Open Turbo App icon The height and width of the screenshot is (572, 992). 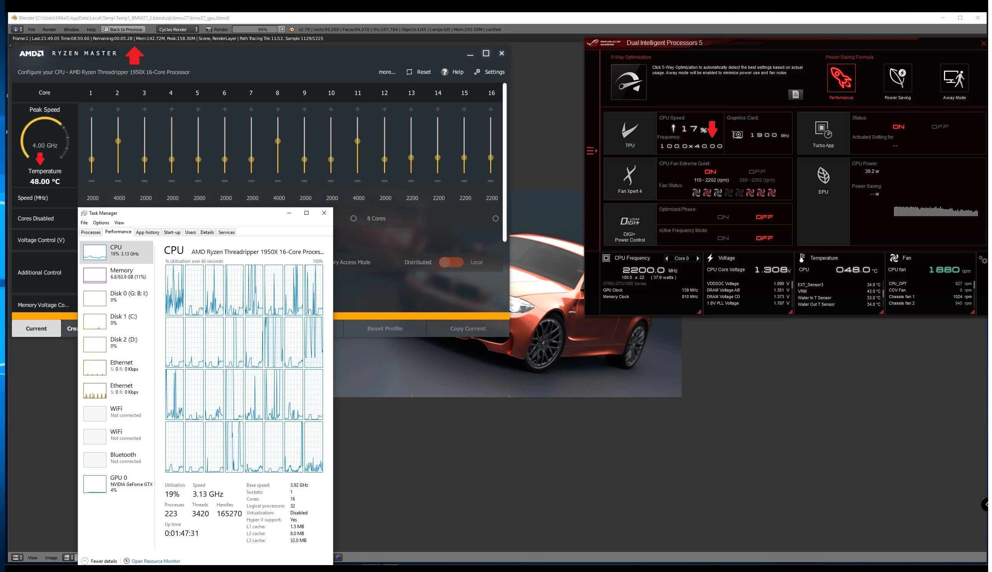click(x=823, y=130)
